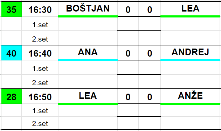Select the green match number 35 cell

[12, 9]
